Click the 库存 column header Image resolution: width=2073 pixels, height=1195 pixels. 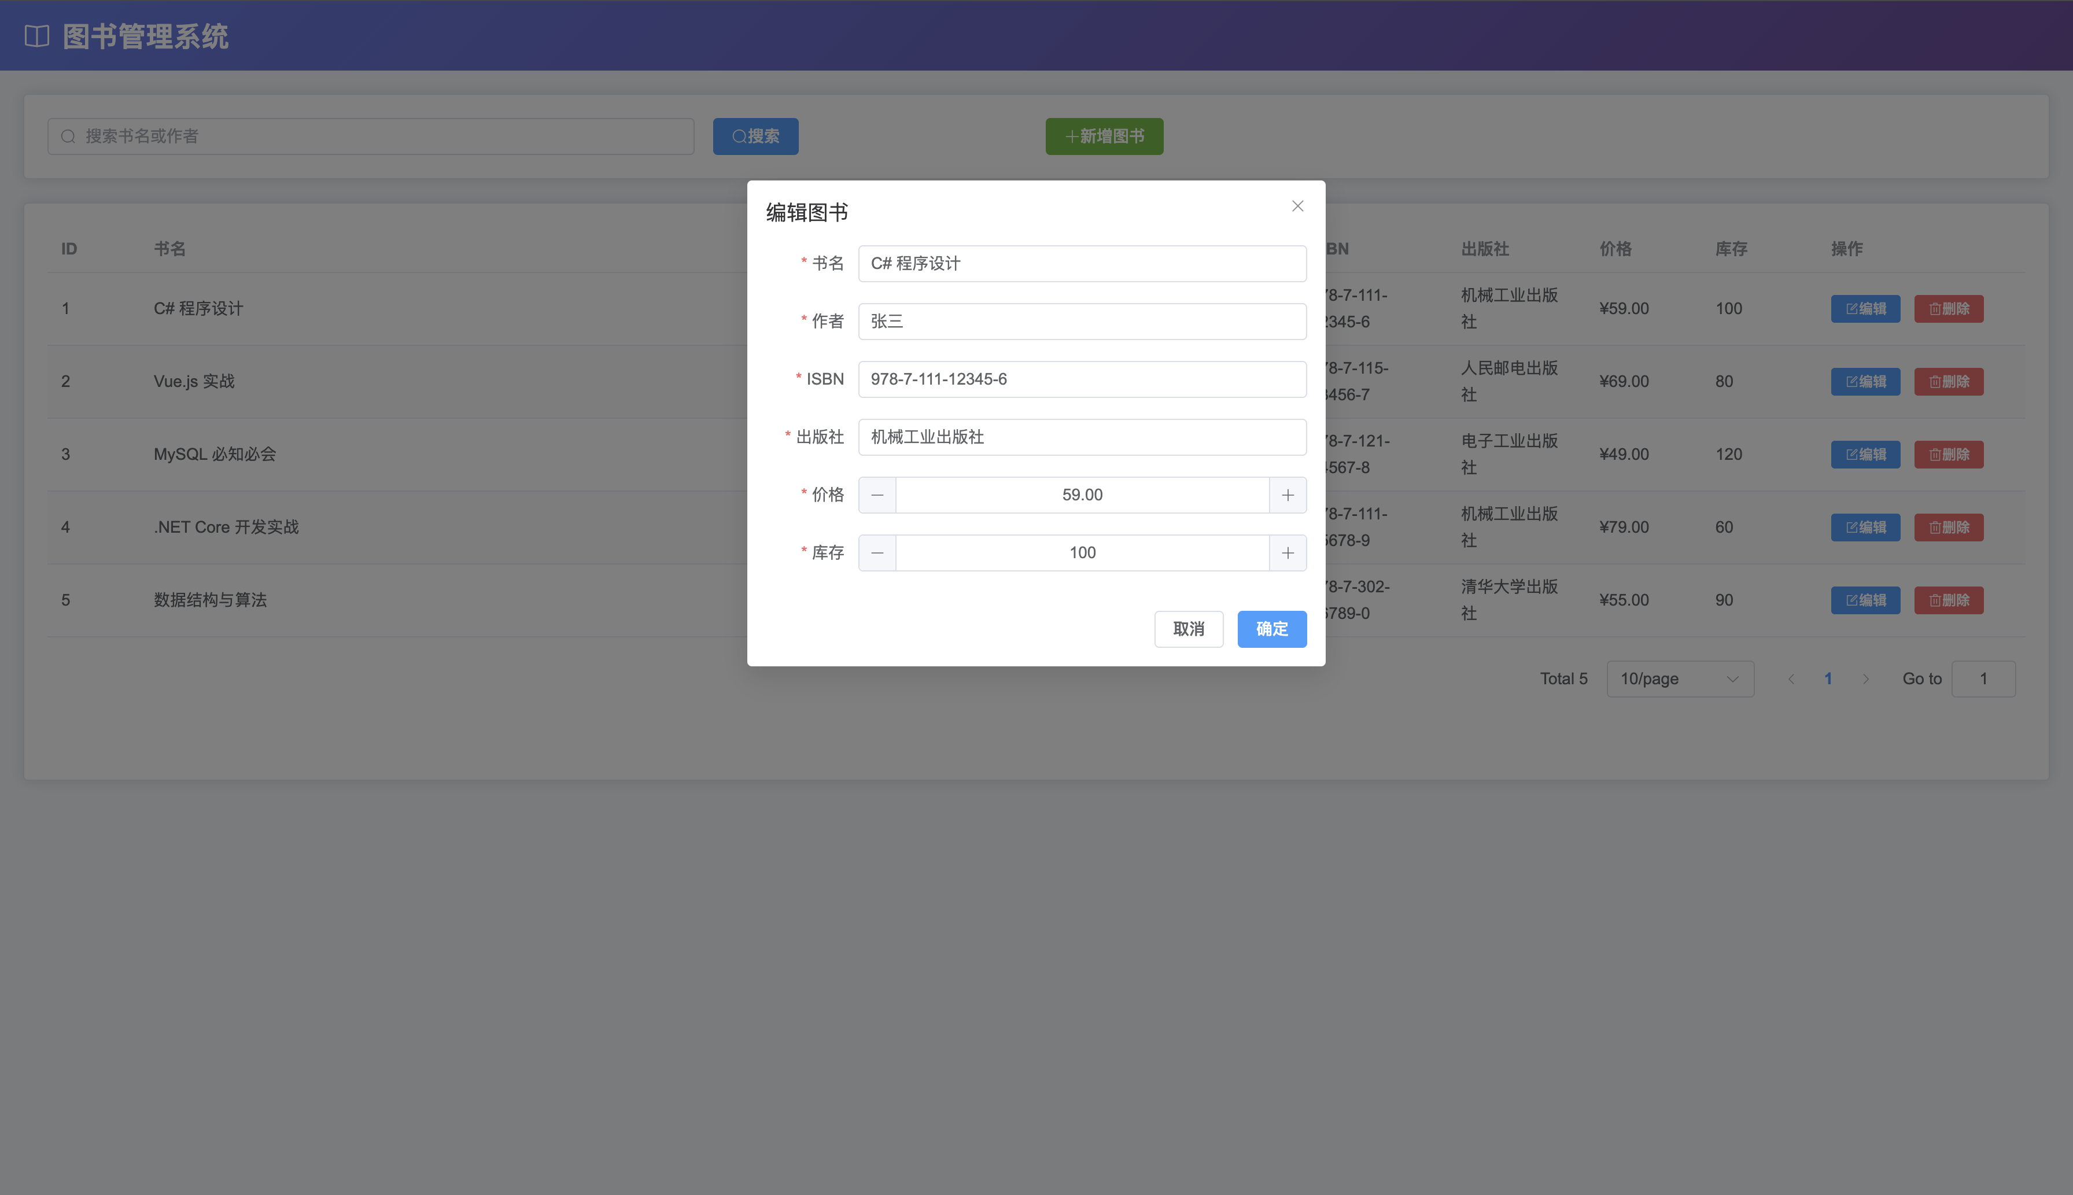pyautogui.click(x=1731, y=249)
